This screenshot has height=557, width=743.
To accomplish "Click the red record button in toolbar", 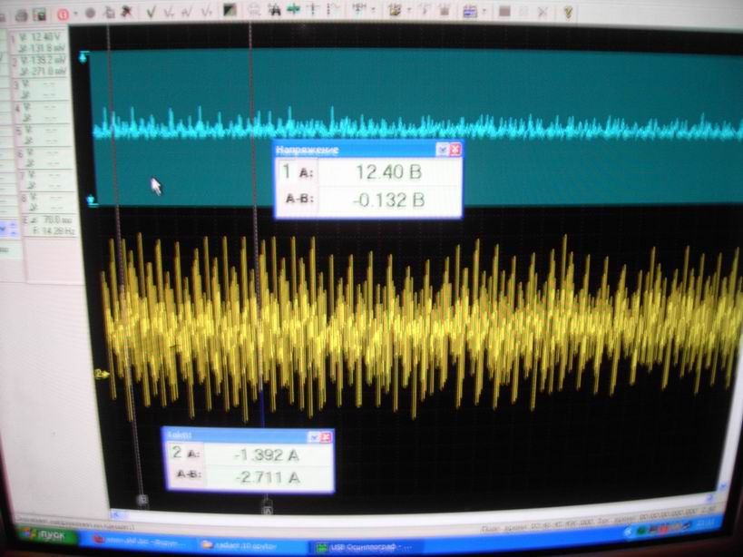I will [x=64, y=14].
